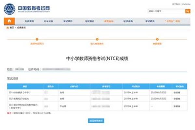This screenshot has width=195, height=130.
Task: Open the 证书查询 navigation item
Action: click(x=128, y=21)
